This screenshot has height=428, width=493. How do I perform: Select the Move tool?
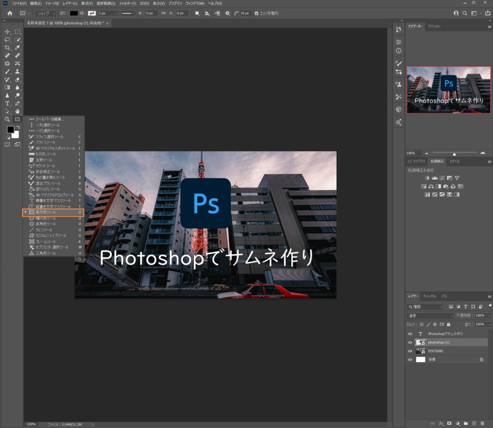tap(7, 32)
